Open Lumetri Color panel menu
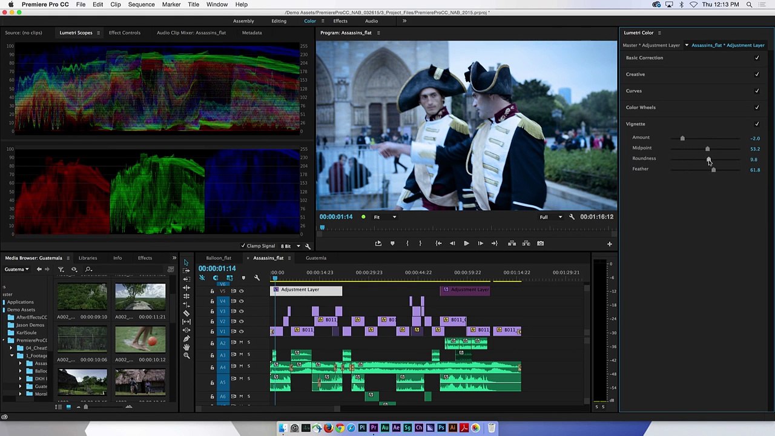 coord(659,33)
